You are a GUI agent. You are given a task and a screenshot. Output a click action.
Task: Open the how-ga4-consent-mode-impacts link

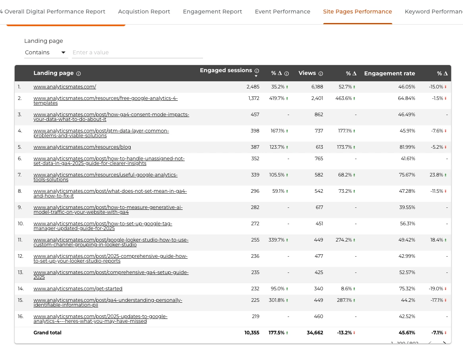[x=111, y=117]
